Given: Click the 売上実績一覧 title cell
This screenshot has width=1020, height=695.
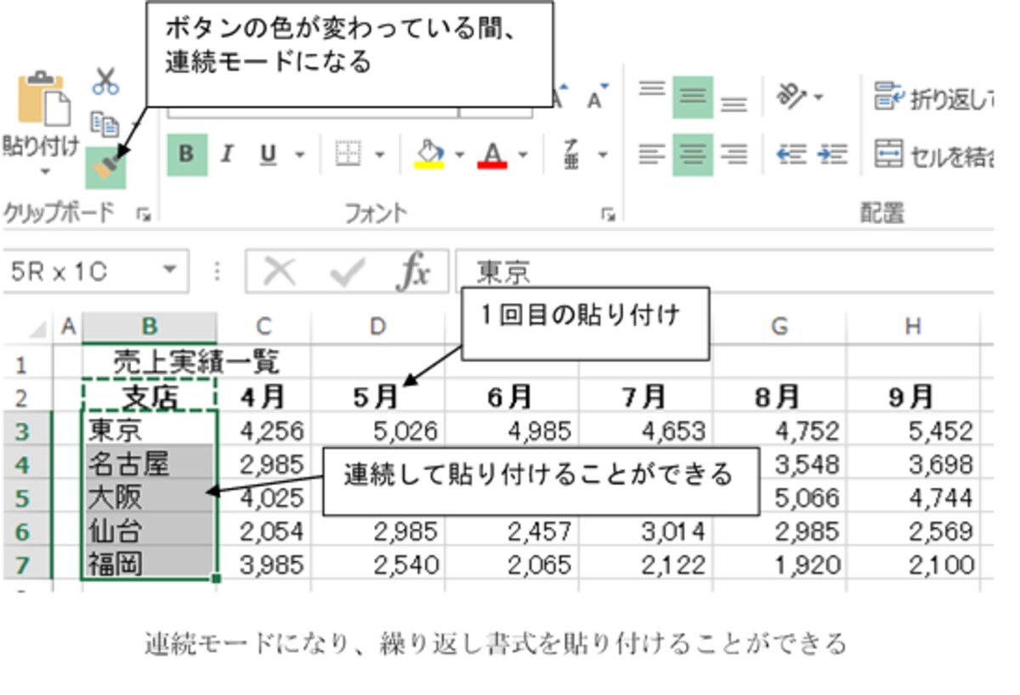Looking at the screenshot, I should (x=196, y=364).
